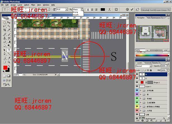Screen dimensions: 172x124
Task: Open the layer Fill slider arrow
Action: [168, 70]
